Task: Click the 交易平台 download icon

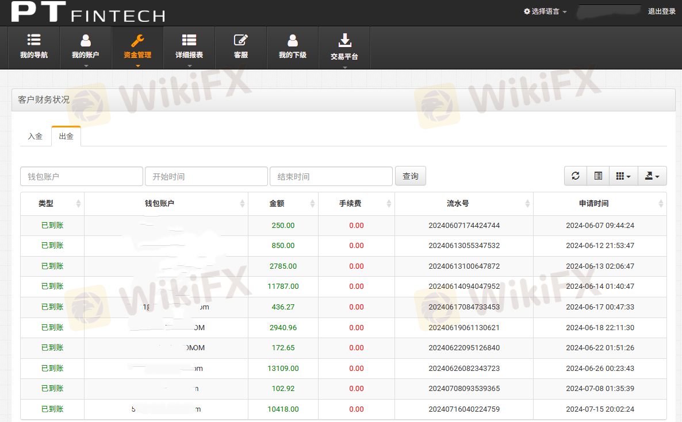Action: pyautogui.click(x=344, y=40)
